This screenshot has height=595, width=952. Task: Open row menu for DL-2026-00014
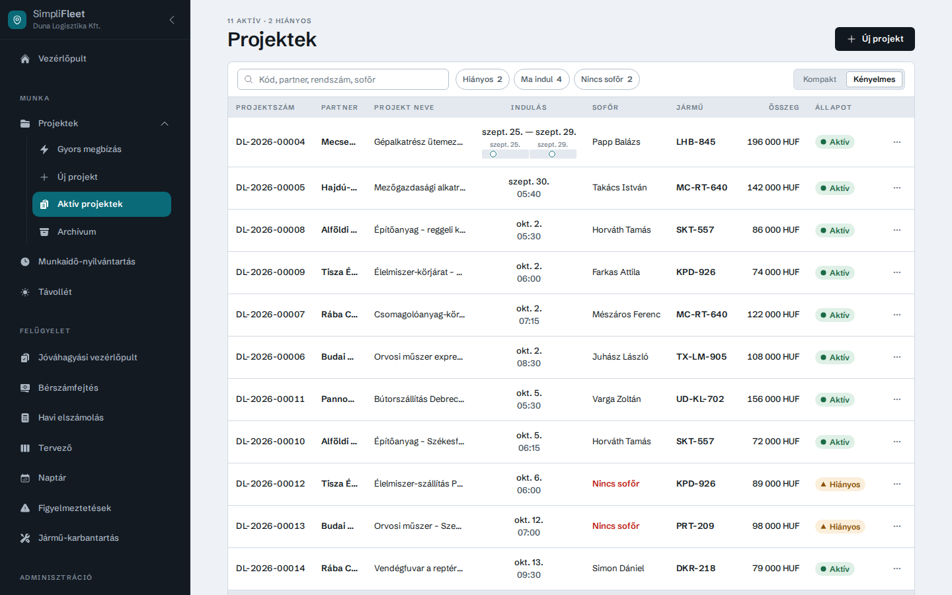tap(897, 569)
